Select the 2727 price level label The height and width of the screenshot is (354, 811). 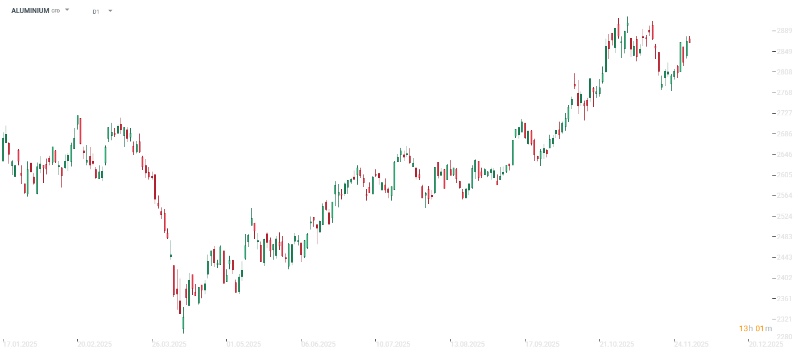[784, 113]
